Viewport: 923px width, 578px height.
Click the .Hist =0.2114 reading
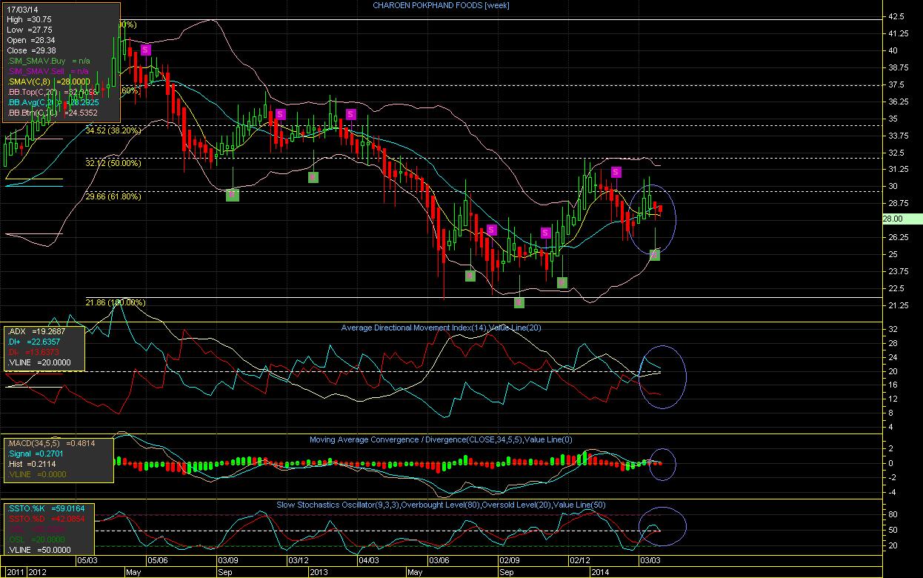(x=31, y=464)
